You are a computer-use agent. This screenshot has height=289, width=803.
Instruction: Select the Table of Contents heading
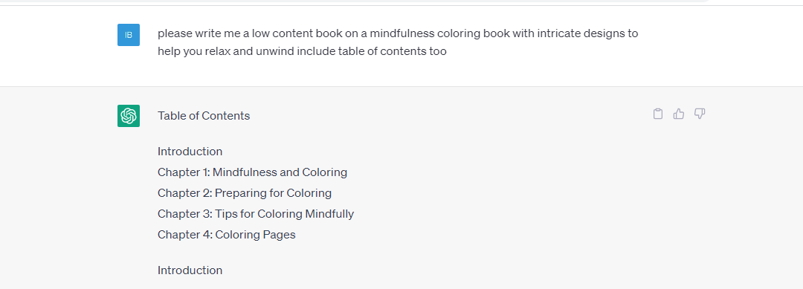coord(204,116)
